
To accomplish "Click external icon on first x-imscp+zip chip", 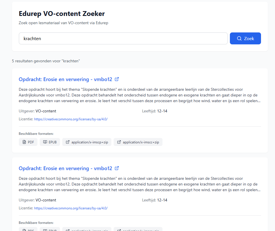I will 67,142.
